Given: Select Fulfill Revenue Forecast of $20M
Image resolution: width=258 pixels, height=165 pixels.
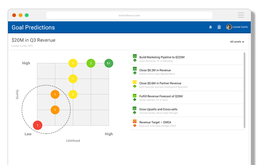Looking at the screenshot, I should (x=161, y=96).
